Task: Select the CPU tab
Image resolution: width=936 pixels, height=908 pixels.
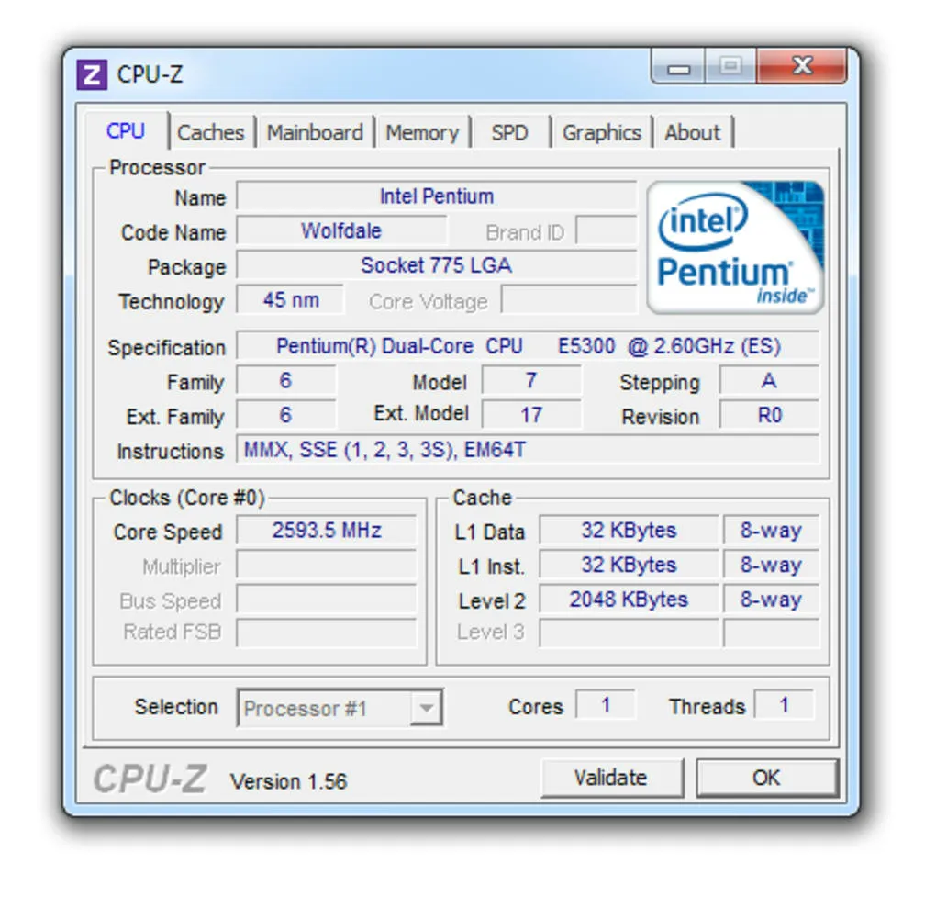Action: tap(126, 131)
